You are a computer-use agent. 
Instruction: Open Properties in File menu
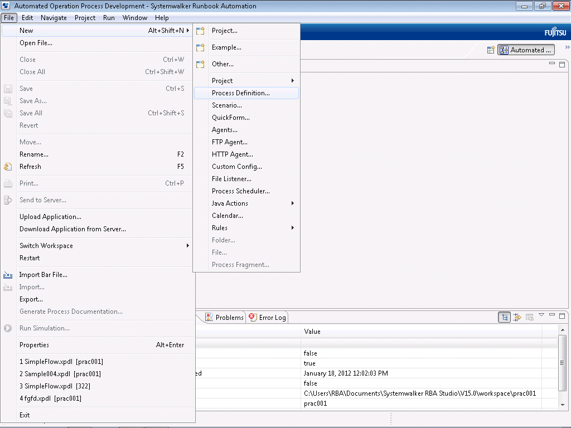(97, 345)
